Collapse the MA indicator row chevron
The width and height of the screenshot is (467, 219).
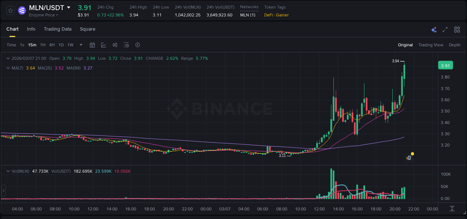pos(8,68)
